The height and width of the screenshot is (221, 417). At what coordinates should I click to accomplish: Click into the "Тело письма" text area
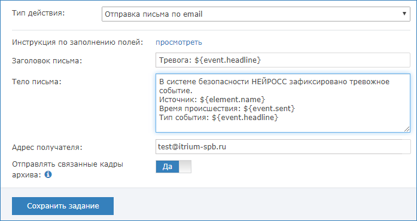283,103
